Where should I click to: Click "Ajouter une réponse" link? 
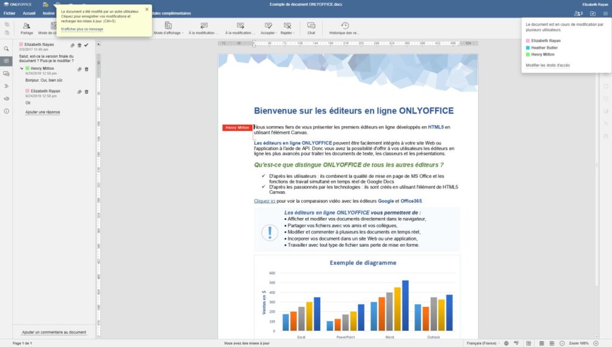tap(42, 112)
